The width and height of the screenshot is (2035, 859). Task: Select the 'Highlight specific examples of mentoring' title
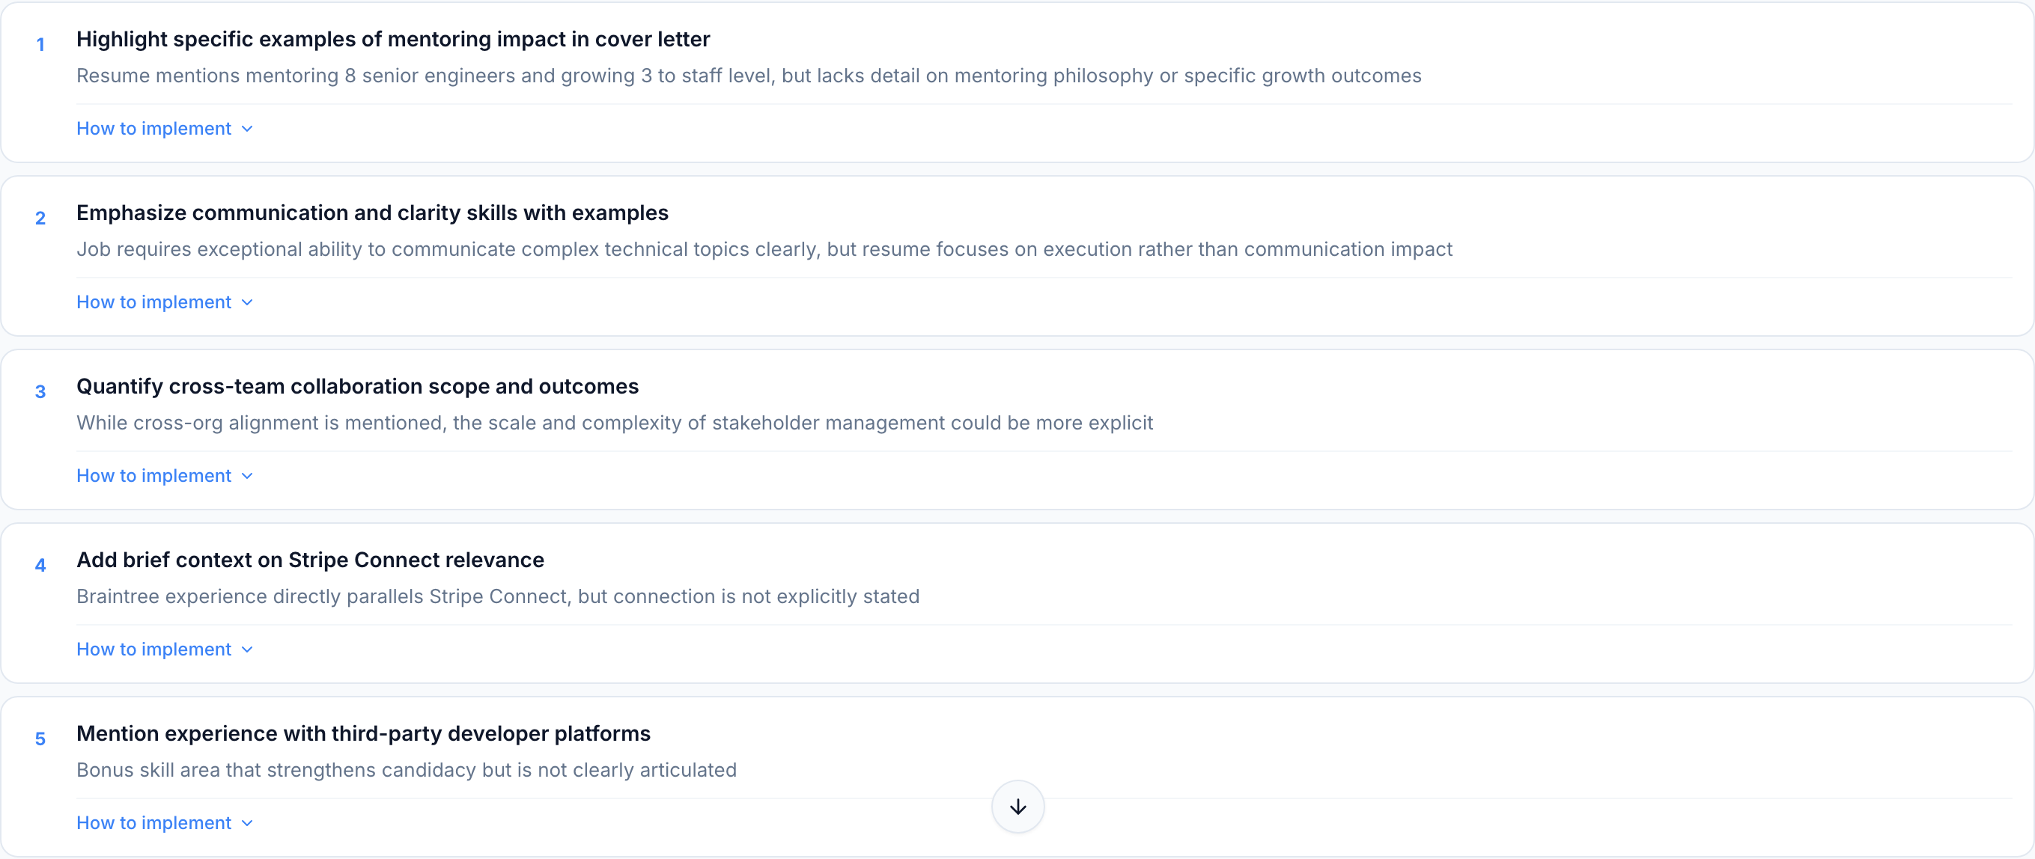(392, 40)
